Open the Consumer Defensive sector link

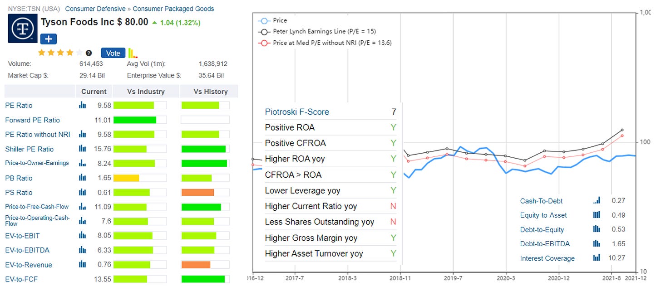click(x=95, y=9)
